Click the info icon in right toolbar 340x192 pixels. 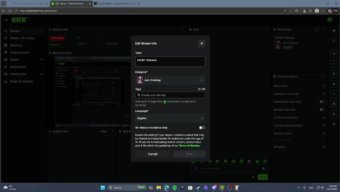click(x=334, y=31)
